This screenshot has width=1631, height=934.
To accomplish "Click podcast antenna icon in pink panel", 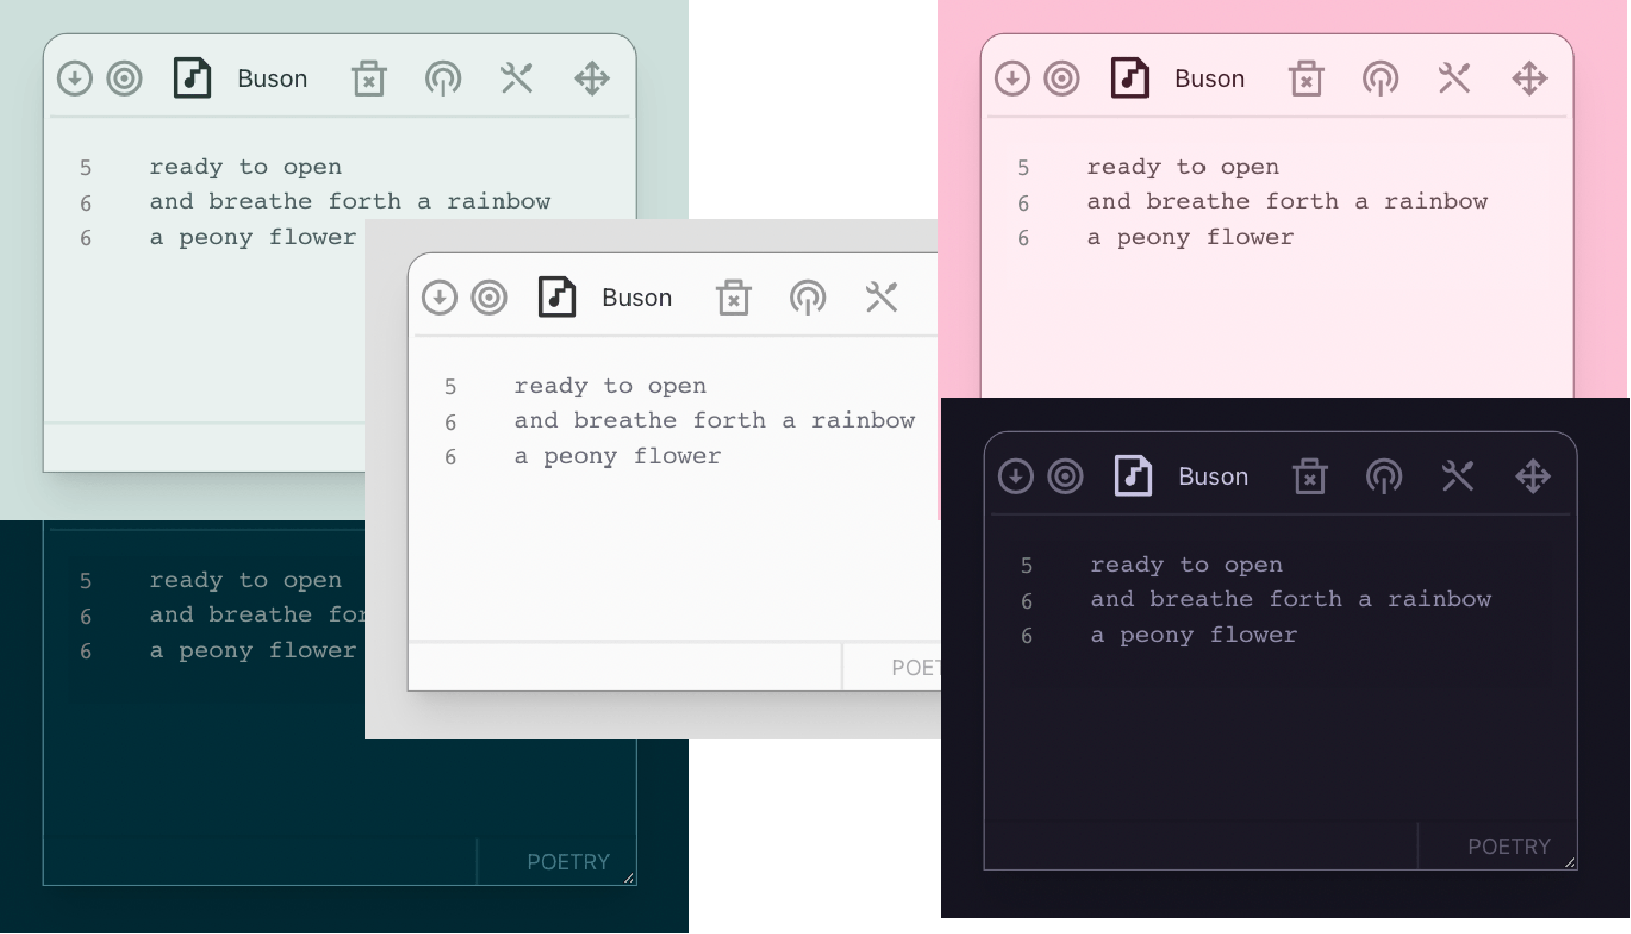I will pyautogui.click(x=1380, y=79).
